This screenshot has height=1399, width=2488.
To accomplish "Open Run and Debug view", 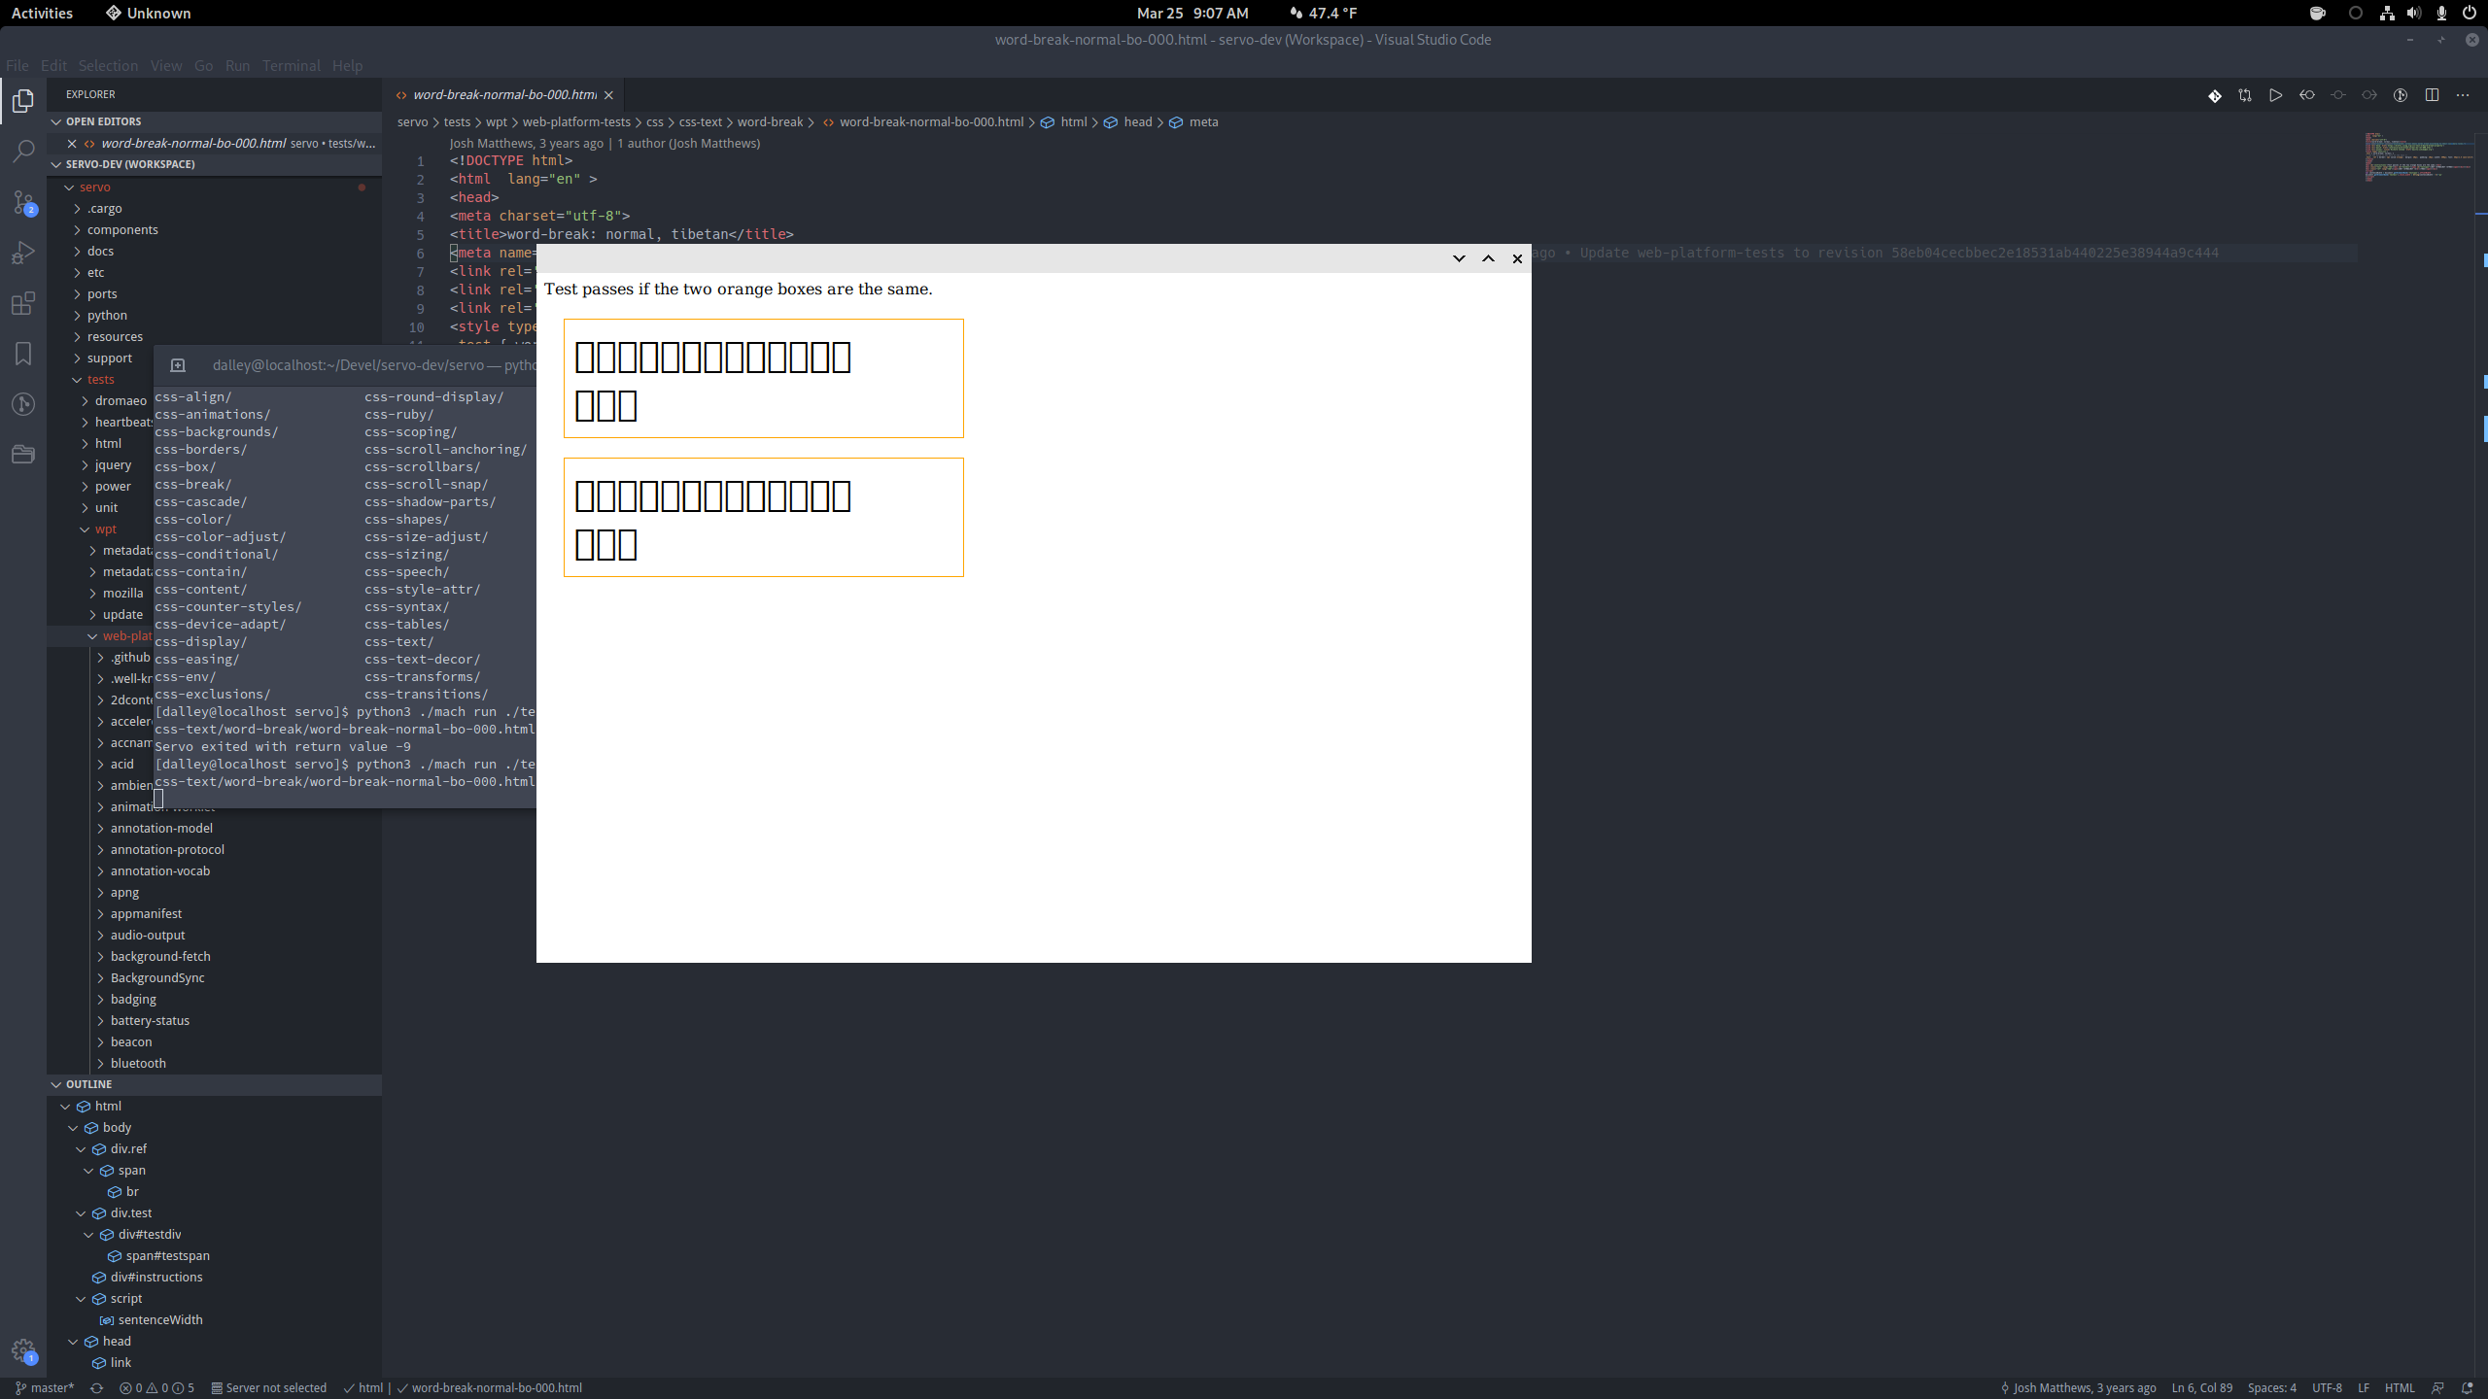I will 23,253.
